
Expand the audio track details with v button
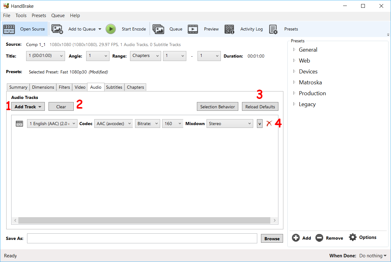click(260, 124)
